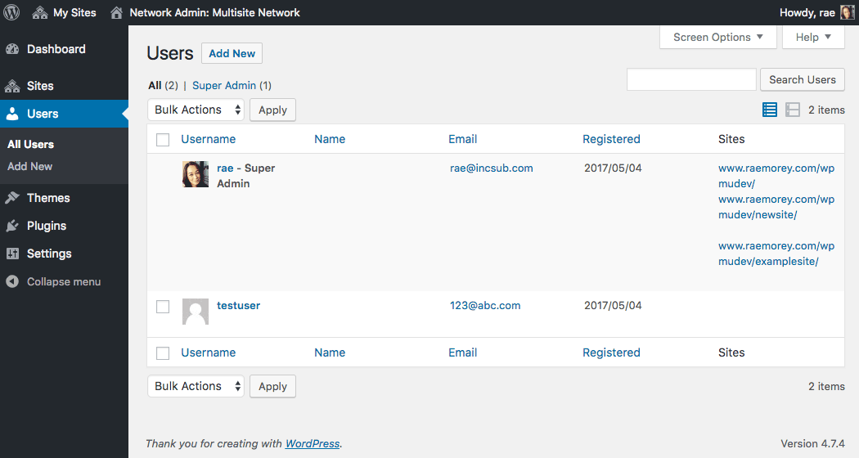Open bottom Bulk Actions dropdown

coord(196,386)
